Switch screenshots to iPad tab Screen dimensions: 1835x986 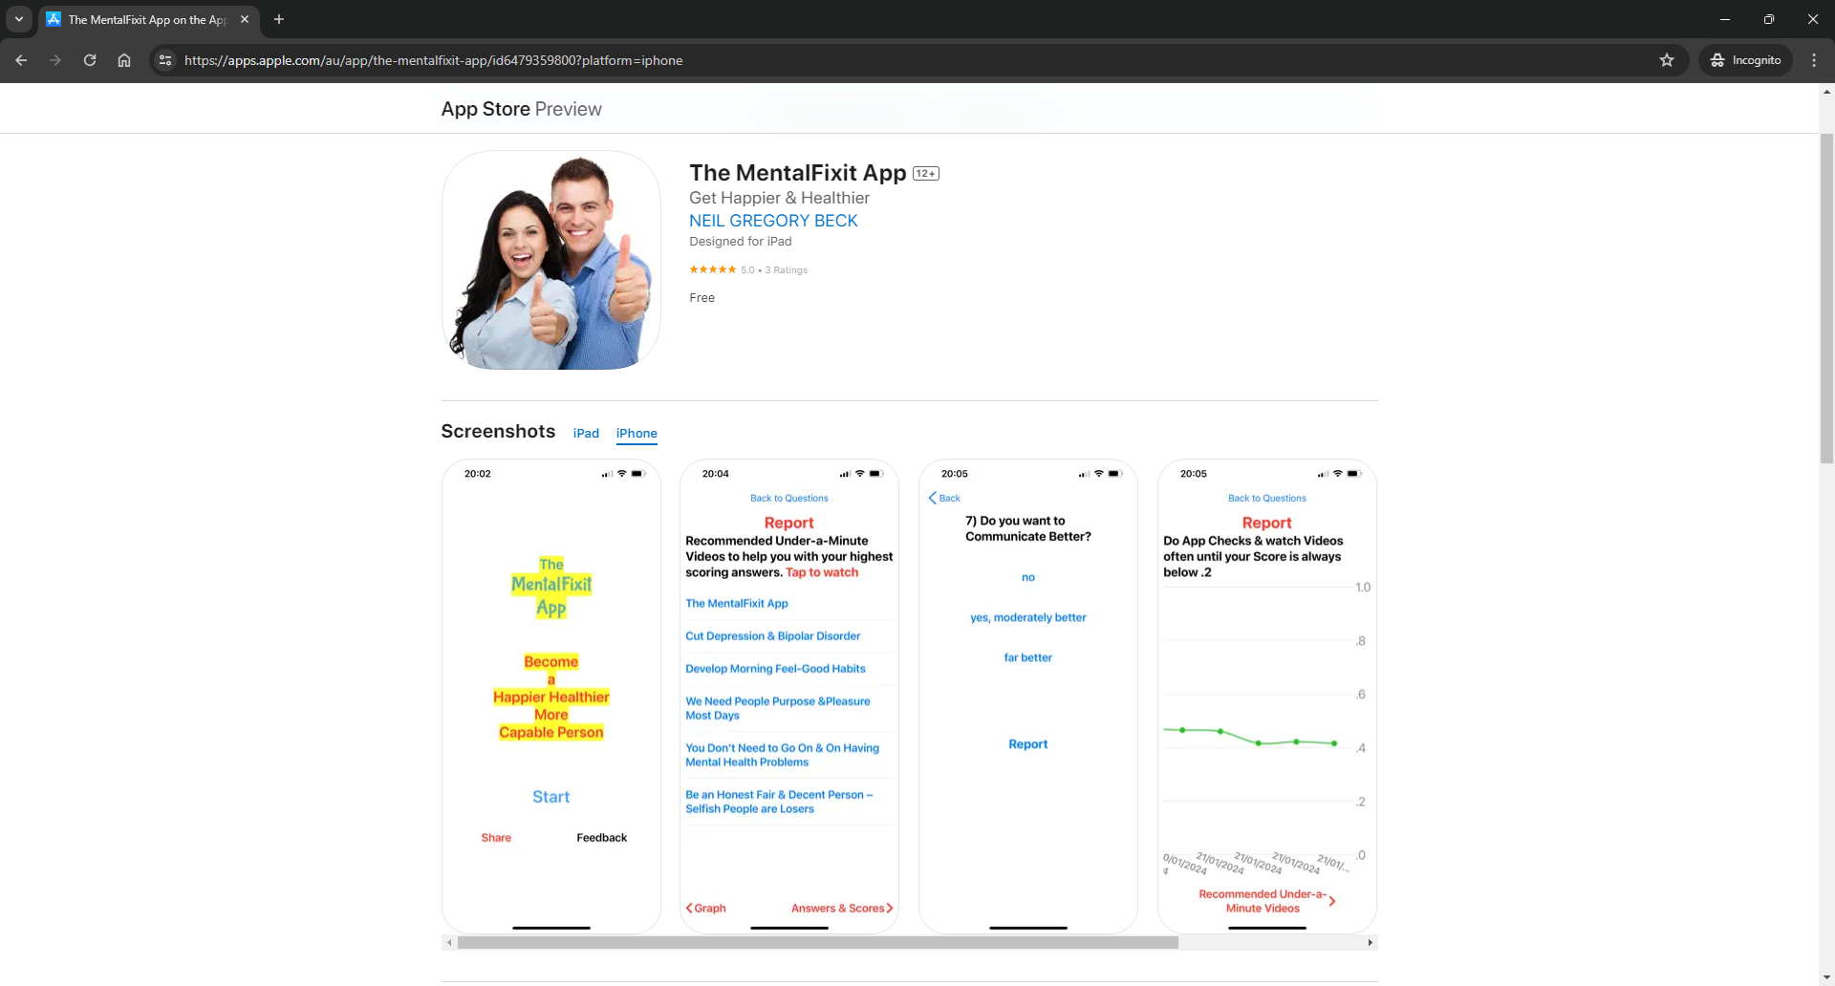(586, 433)
